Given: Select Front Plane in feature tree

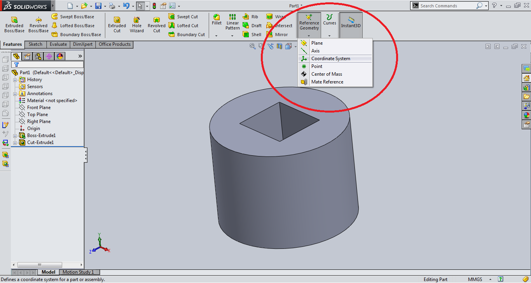Looking at the screenshot, I should point(35,108).
